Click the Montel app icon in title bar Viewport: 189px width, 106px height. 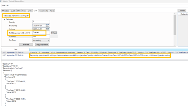pos(1,1)
